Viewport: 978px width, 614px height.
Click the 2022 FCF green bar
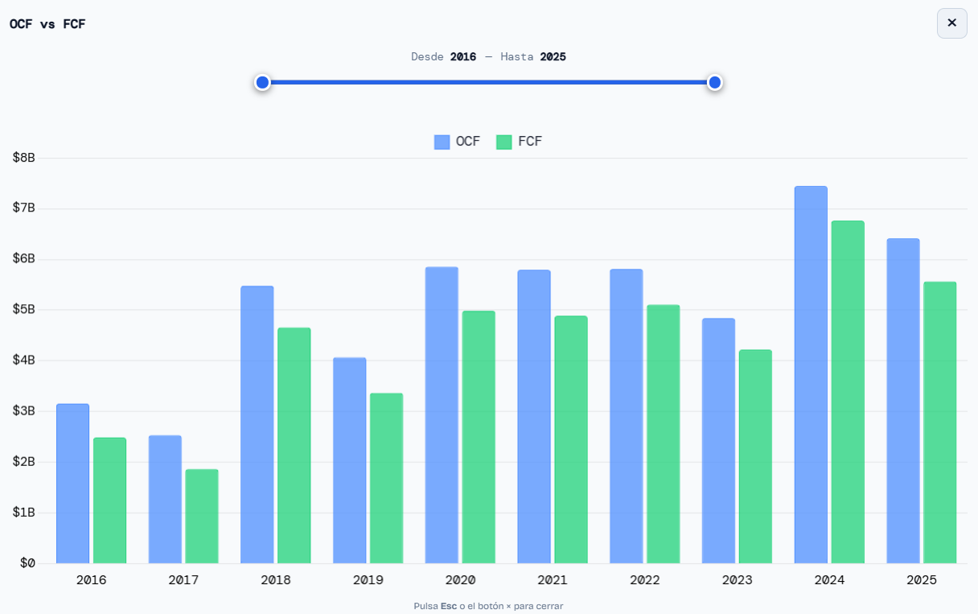pos(664,434)
